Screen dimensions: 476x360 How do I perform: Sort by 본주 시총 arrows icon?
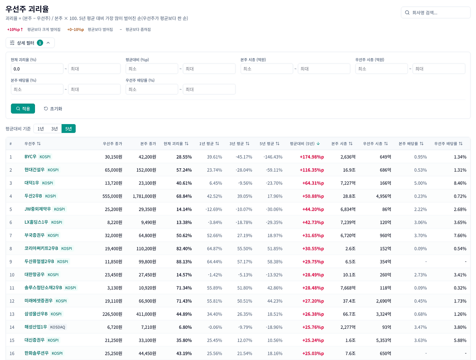click(x=351, y=144)
